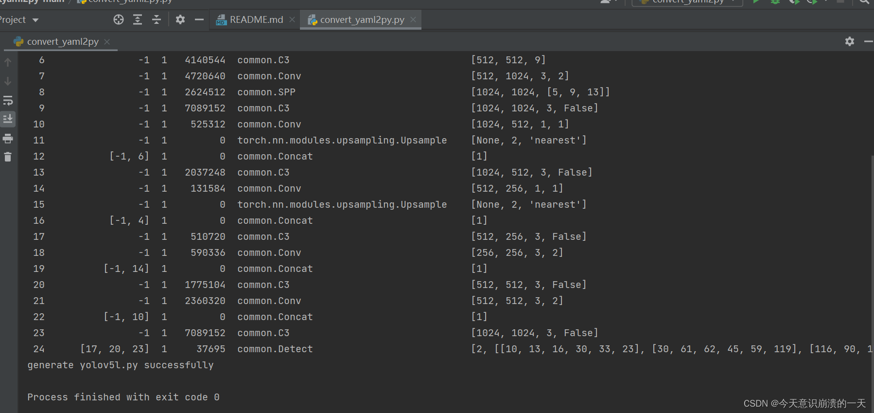Click arguments [512, 1024, 3, 2]
Image resolution: width=874 pixels, height=413 pixels.
tap(520, 76)
